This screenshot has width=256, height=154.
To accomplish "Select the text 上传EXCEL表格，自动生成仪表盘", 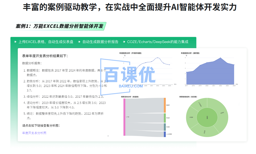I will click(46, 42).
